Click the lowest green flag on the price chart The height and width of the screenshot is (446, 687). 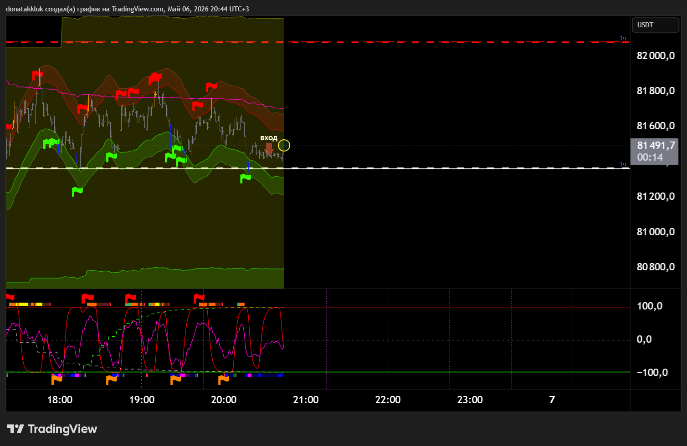click(77, 192)
